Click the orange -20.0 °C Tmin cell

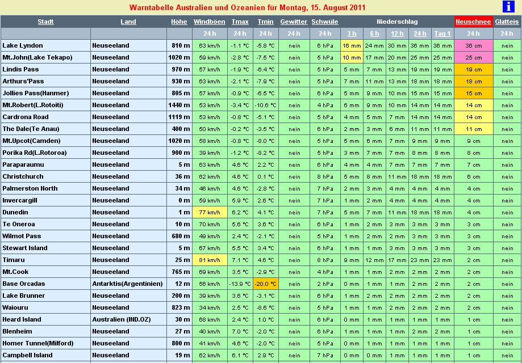coord(266,284)
